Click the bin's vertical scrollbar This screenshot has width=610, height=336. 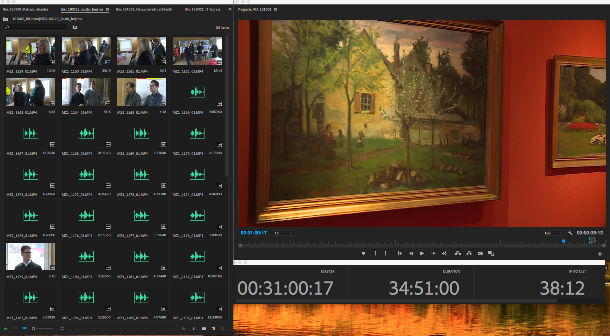point(226,106)
